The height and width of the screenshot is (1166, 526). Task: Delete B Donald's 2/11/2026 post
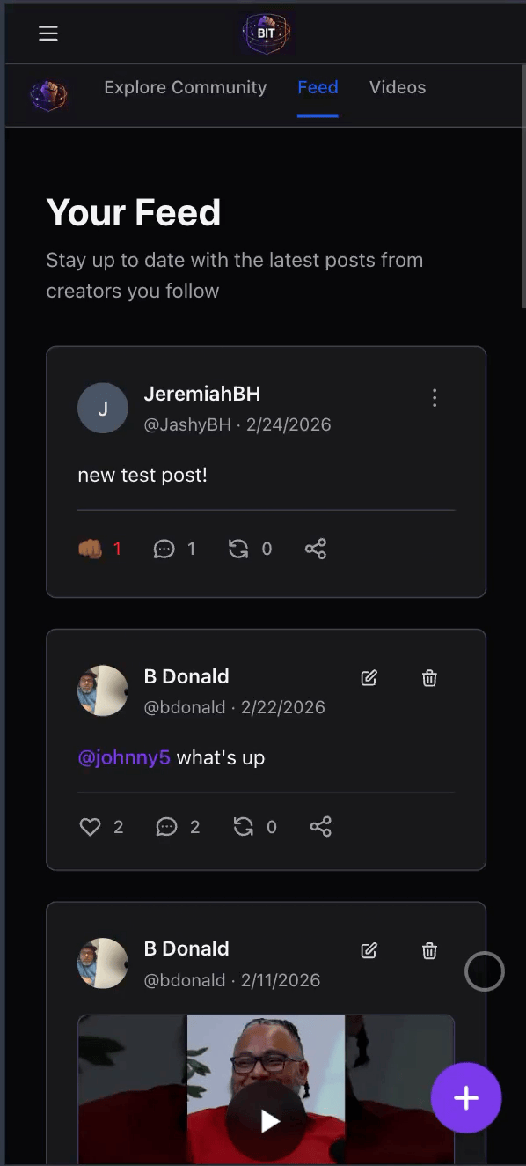click(x=429, y=950)
